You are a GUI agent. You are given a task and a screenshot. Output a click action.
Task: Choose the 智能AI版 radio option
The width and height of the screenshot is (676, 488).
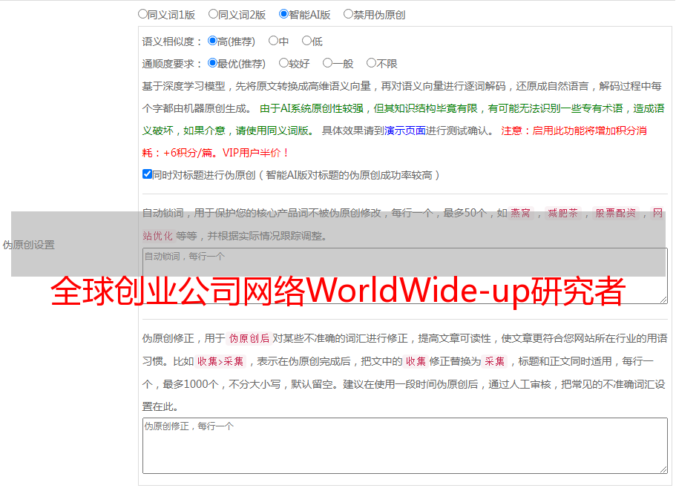(283, 14)
